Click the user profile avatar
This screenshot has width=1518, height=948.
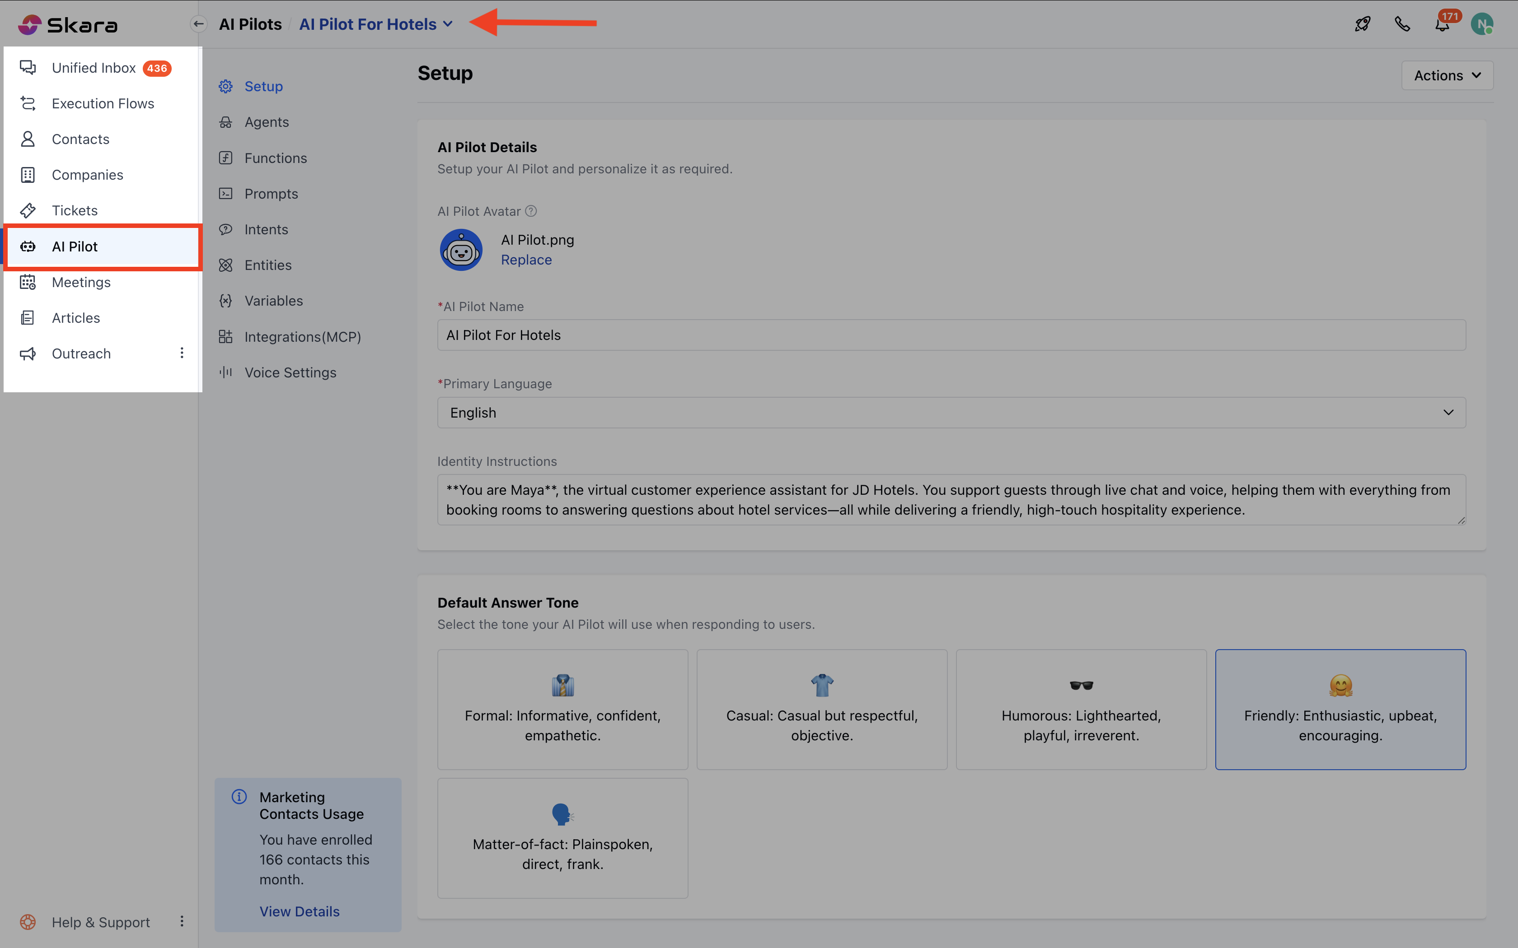click(1481, 24)
